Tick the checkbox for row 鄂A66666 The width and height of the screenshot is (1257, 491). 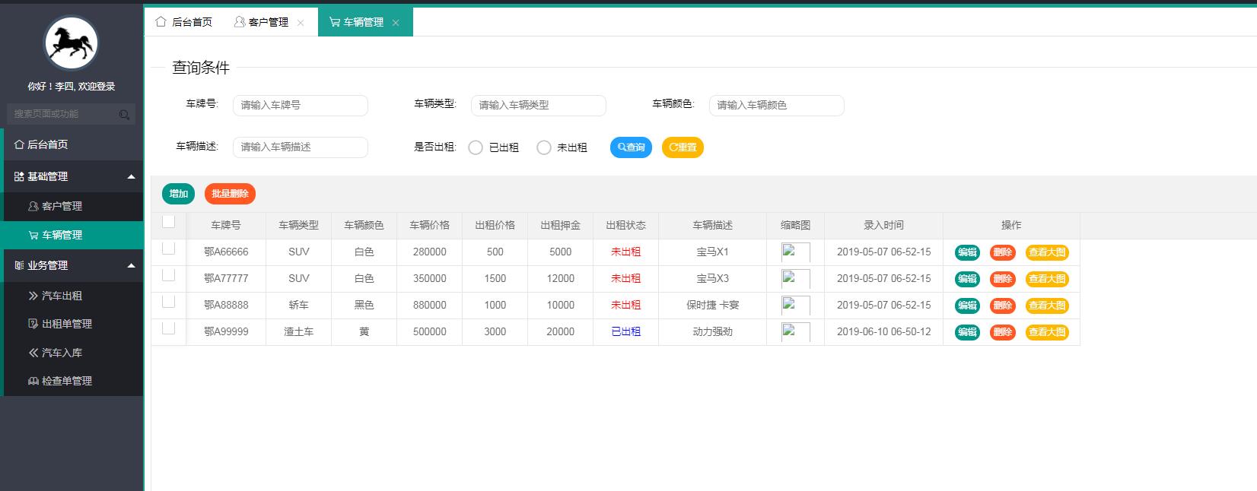click(169, 249)
